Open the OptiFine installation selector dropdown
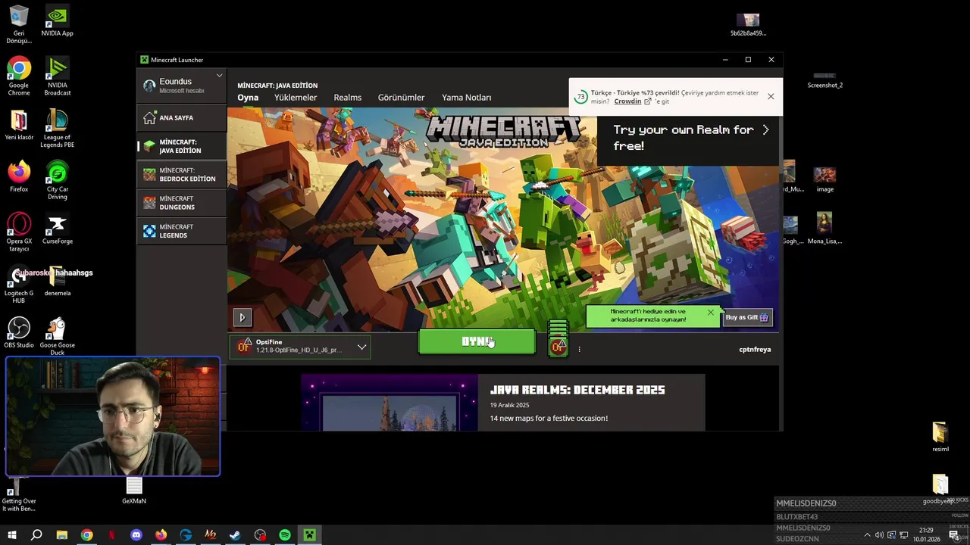 tap(300, 347)
